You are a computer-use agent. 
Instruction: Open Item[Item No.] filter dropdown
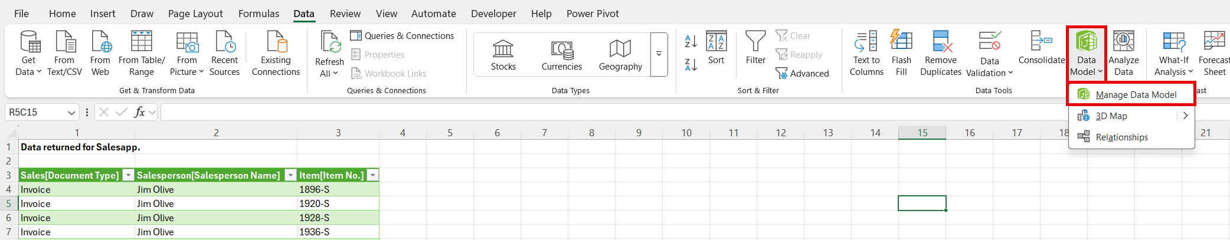372,176
